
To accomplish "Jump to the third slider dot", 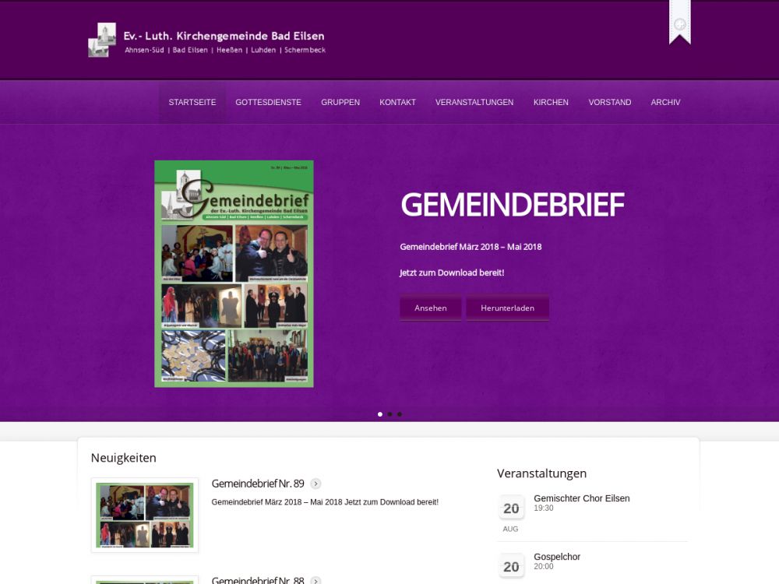I will pos(400,414).
